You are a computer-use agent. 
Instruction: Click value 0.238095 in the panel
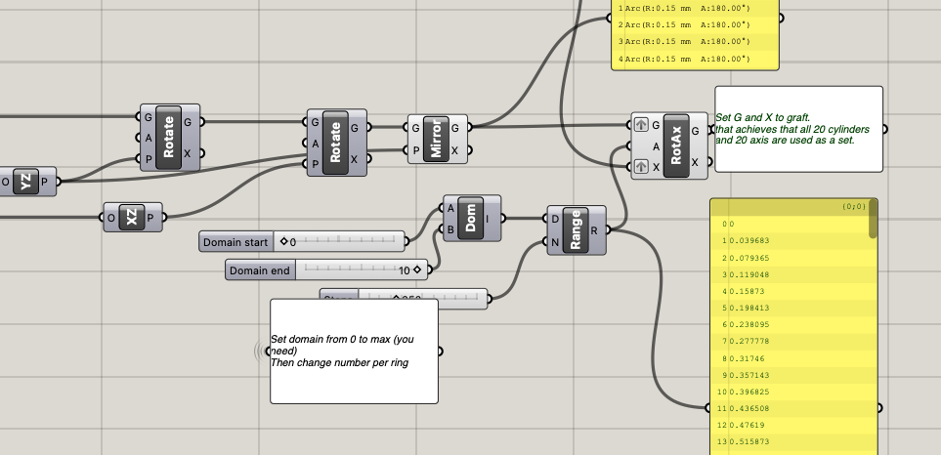point(748,324)
